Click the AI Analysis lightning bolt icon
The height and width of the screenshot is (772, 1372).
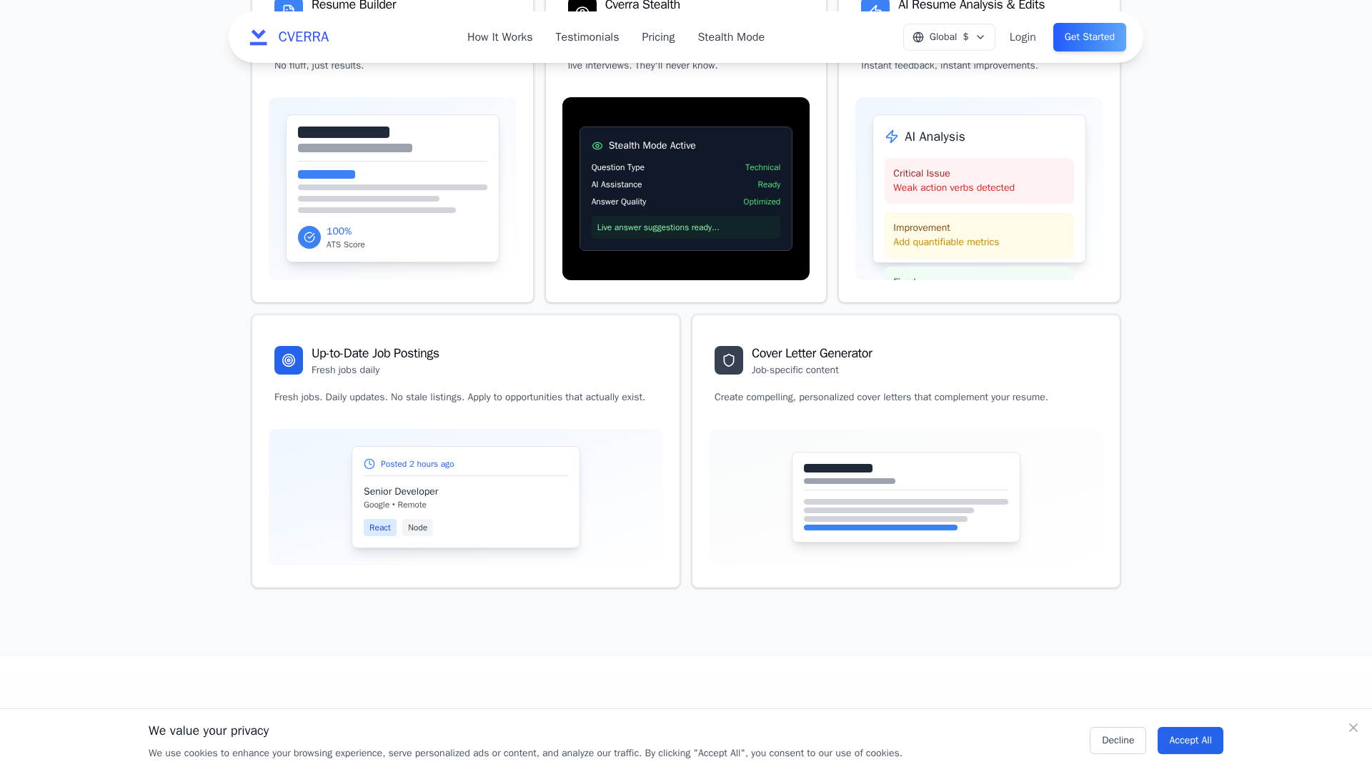click(x=892, y=137)
